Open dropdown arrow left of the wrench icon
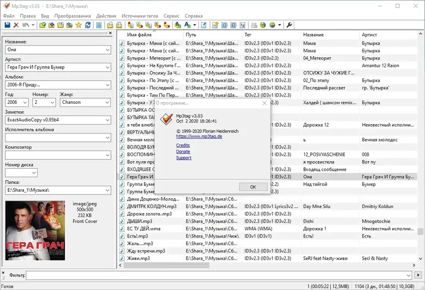 coord(279,25)
